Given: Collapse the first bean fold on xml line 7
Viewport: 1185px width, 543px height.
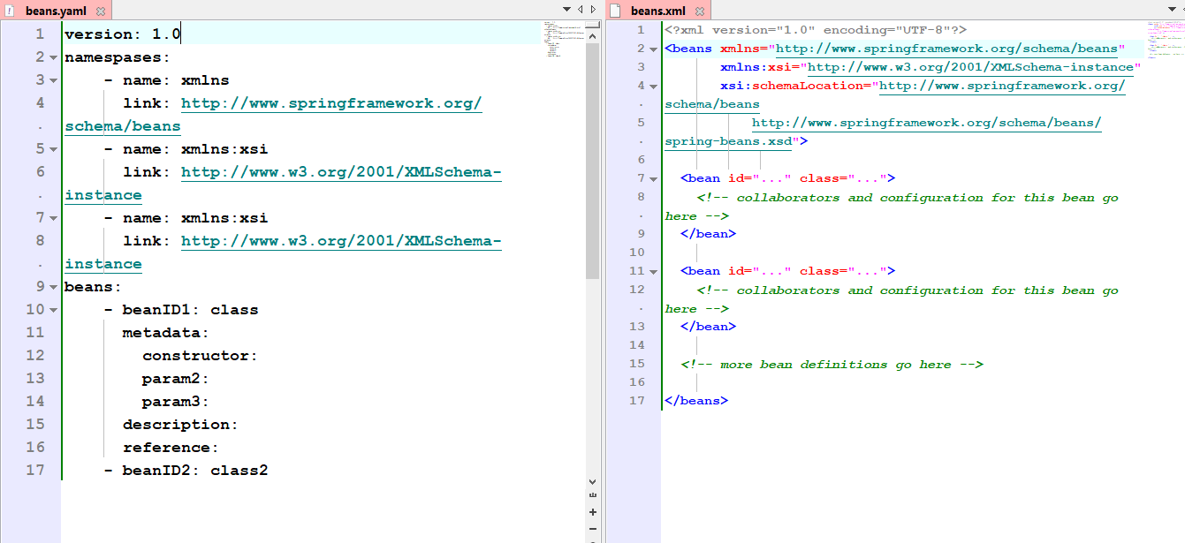Looking at the screenshot, I should tap(654, 178).
